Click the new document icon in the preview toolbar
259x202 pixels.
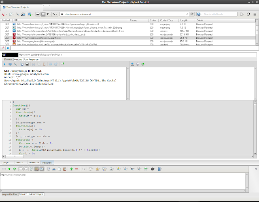22,64
